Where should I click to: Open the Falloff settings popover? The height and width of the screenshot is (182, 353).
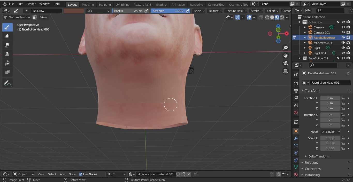[272, 11]
